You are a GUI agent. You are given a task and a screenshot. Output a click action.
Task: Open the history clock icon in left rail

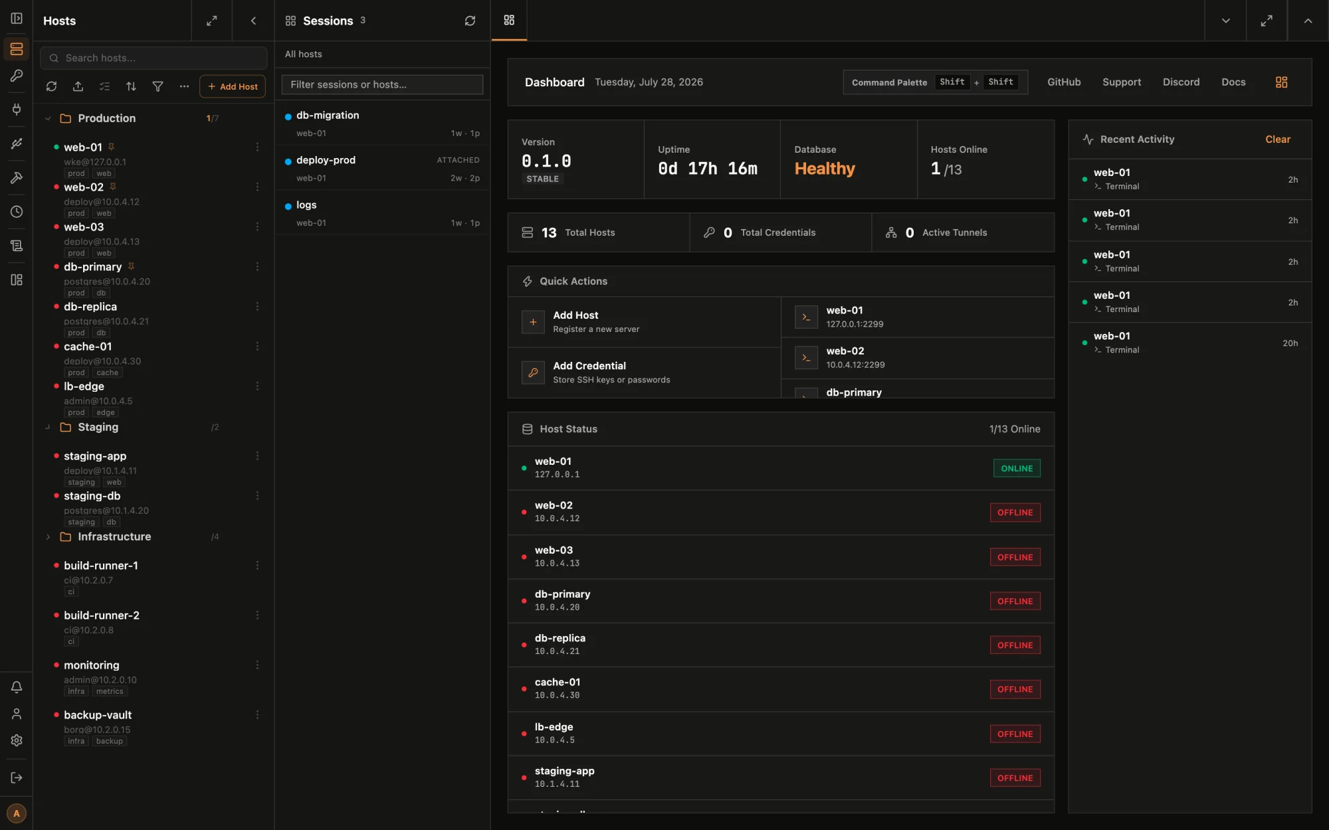(17, 212)
